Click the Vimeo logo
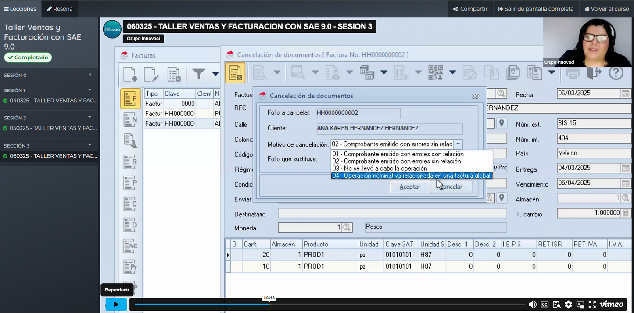This screenshot has height=313, width=634. coord(611,304)
